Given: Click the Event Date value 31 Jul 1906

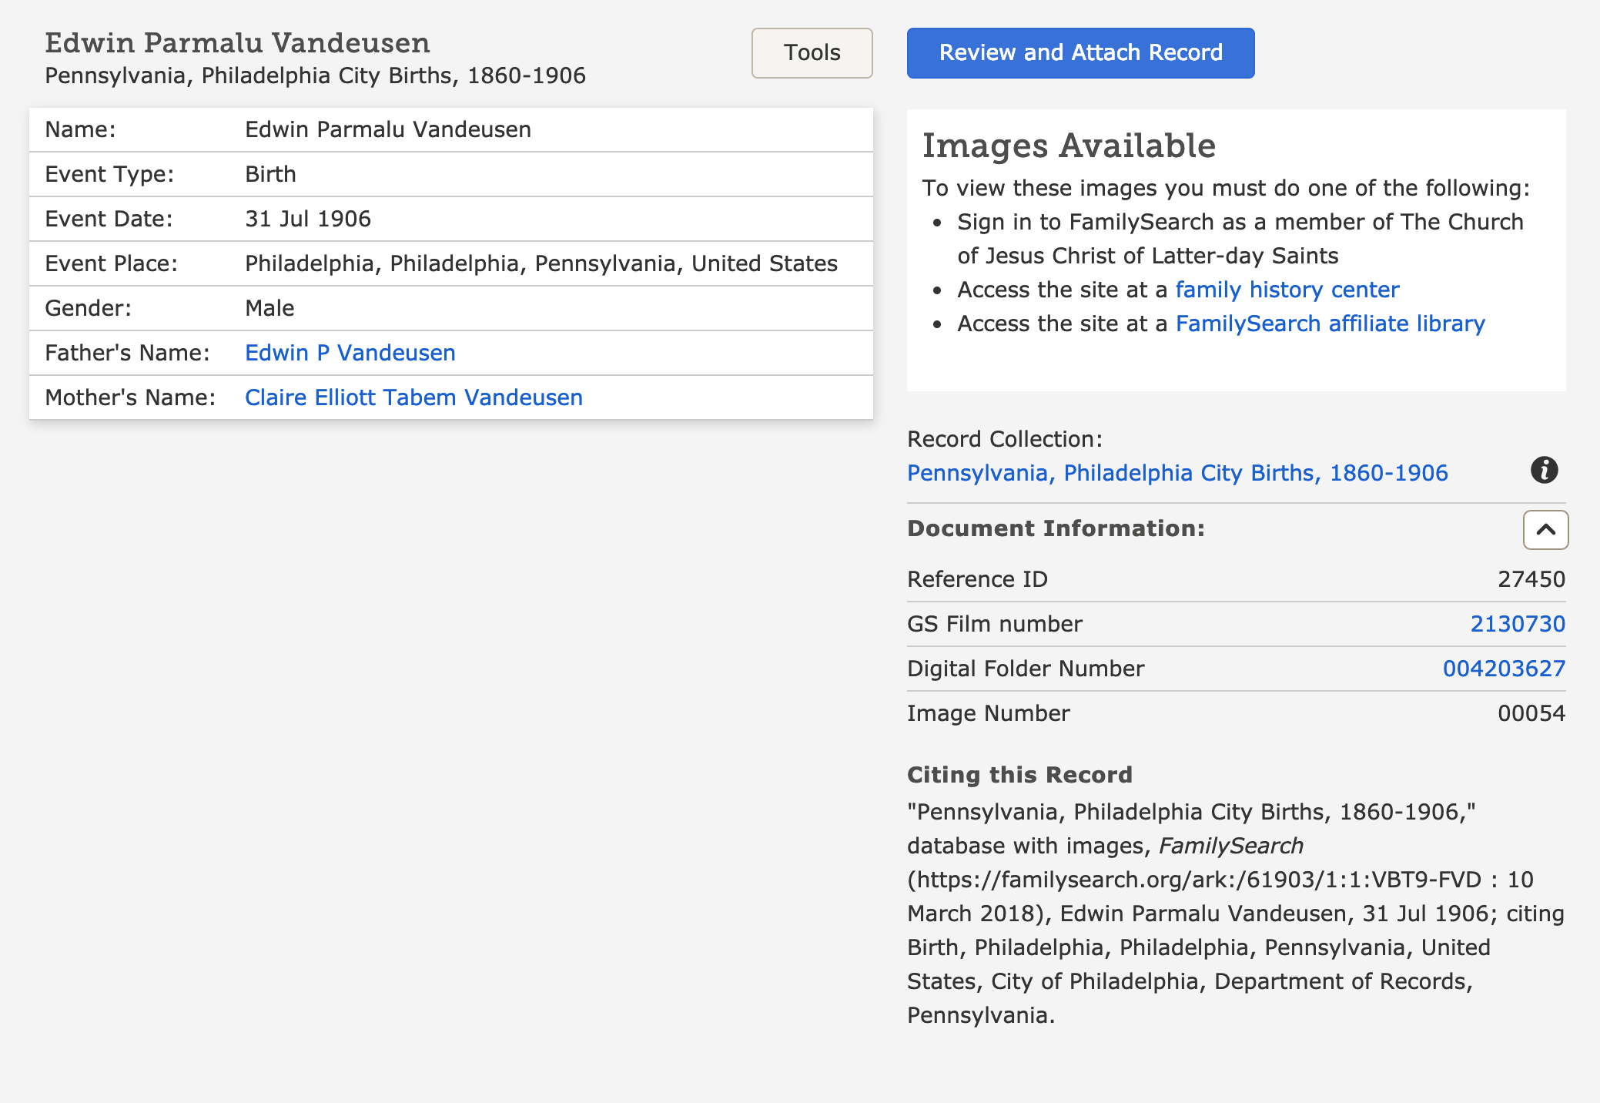Looking at the screenshot, I should [x=308, y=219].
